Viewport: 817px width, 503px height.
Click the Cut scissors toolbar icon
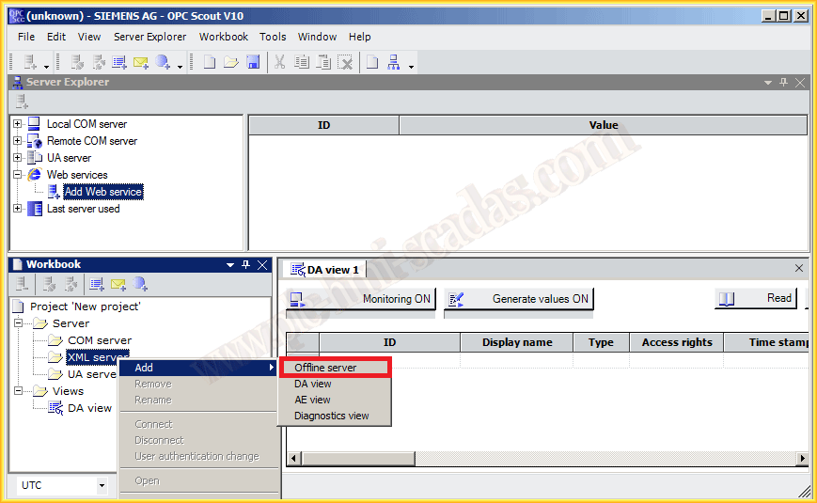pyautogui.click(x=279, y=62)
